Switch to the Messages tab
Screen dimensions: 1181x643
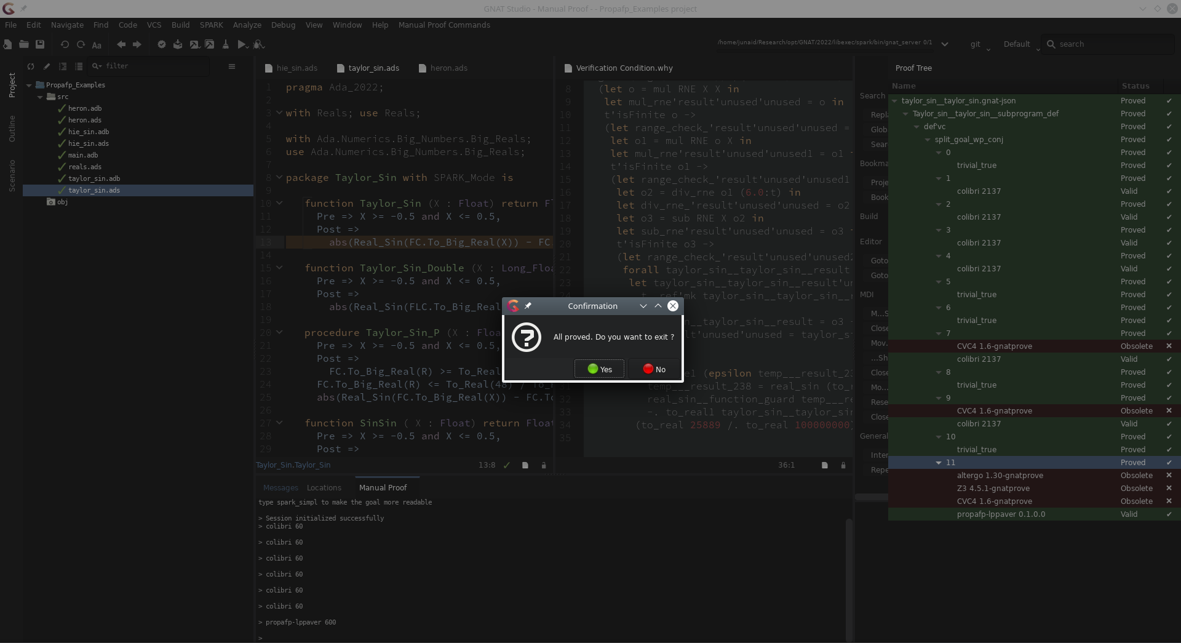tap(280, 488)
